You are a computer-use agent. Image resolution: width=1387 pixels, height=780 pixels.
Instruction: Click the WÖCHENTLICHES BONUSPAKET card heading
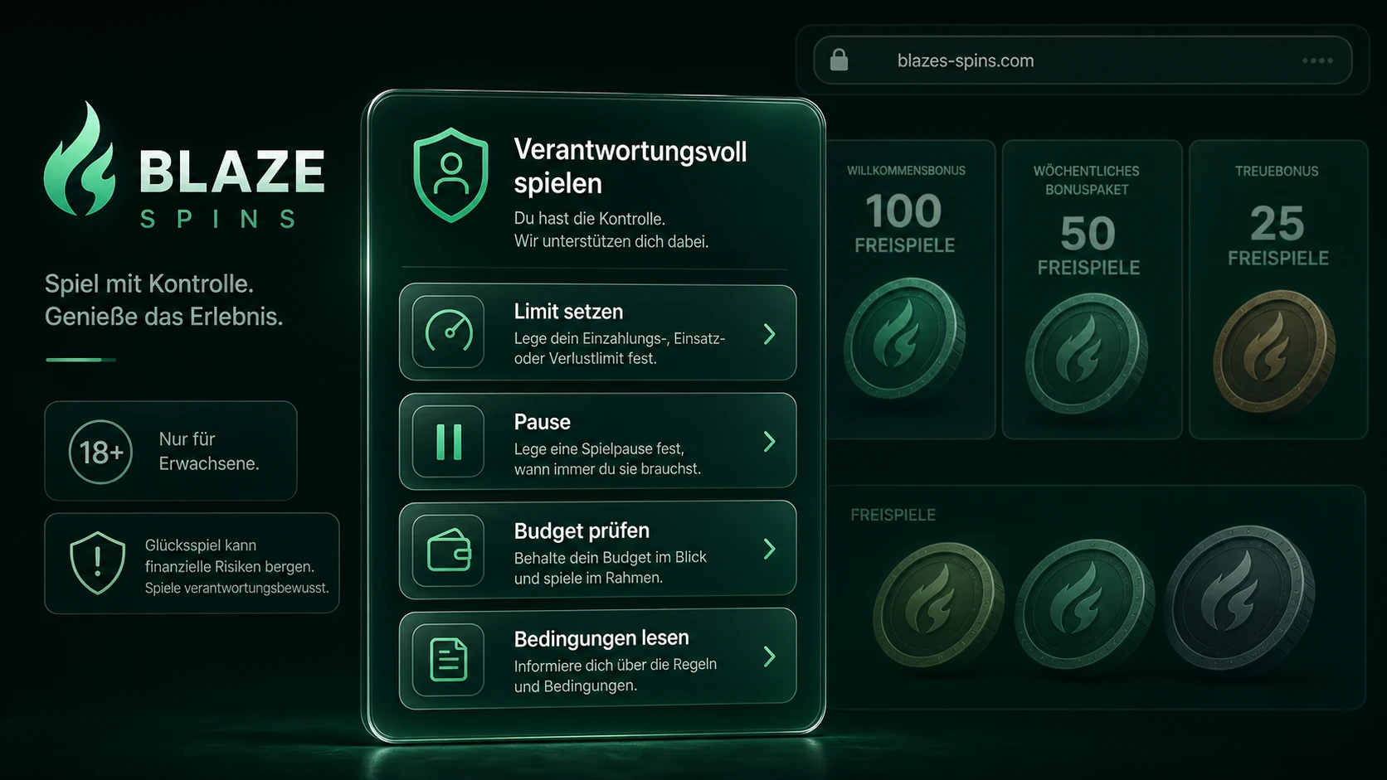point(1087,180)
